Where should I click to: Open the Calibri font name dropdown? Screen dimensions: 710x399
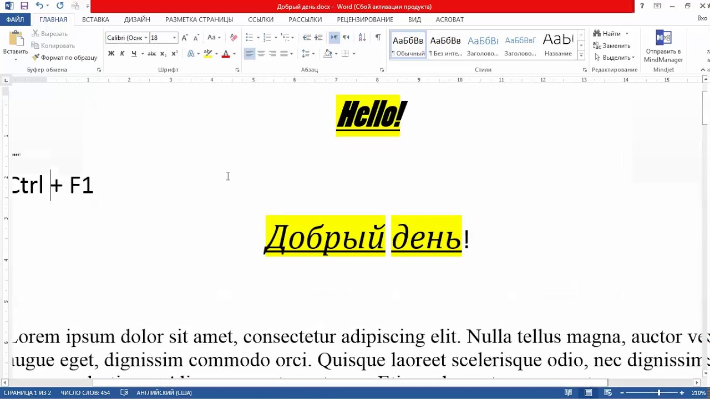[x=146, y=38]
